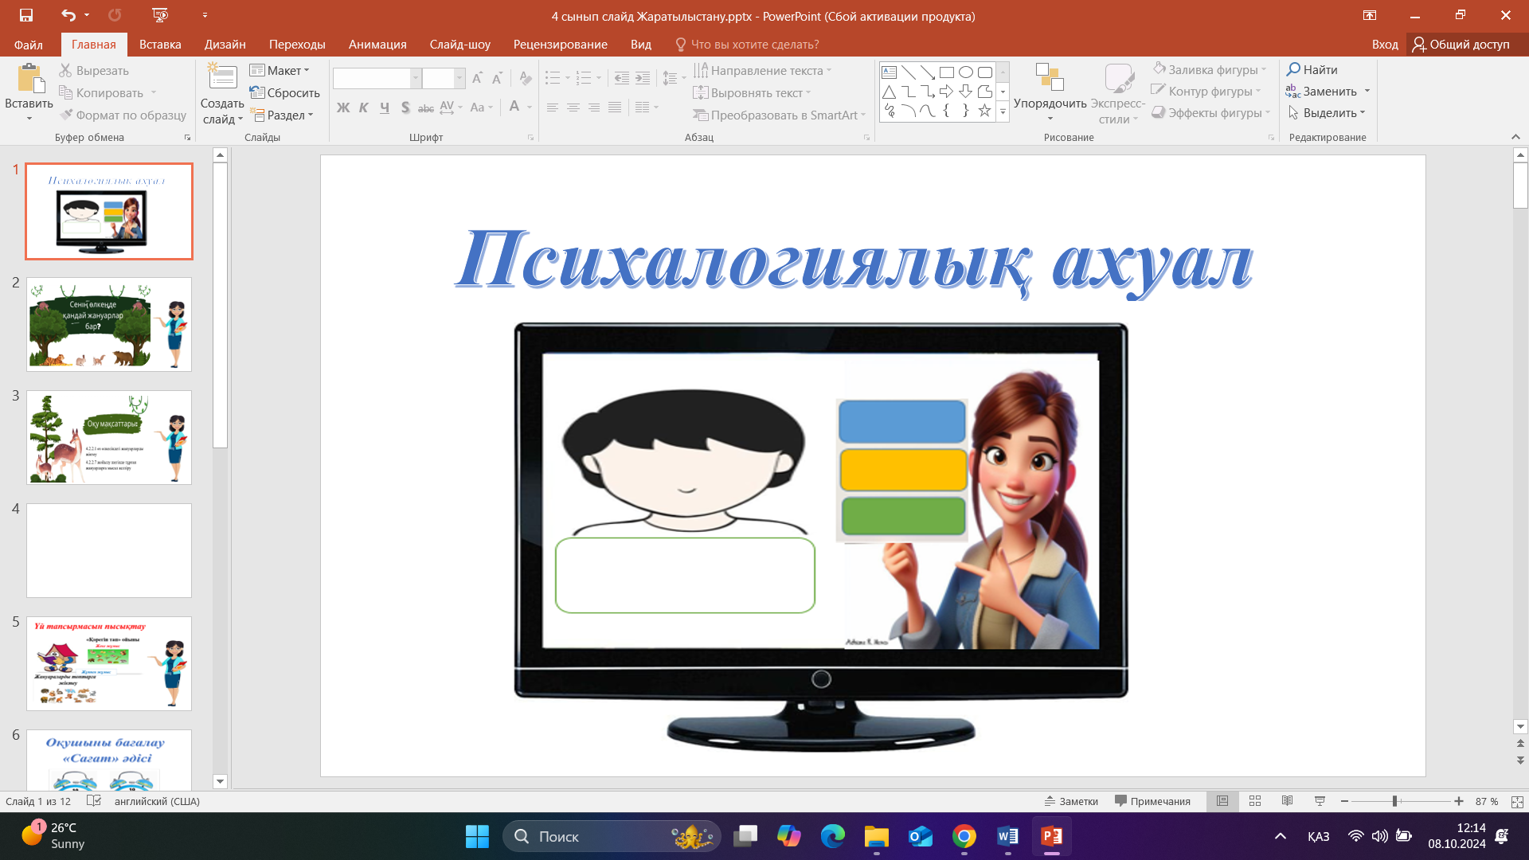Expand the shapes gallery More arrow
The image size is (1529, 860).
click(1003, 113)
